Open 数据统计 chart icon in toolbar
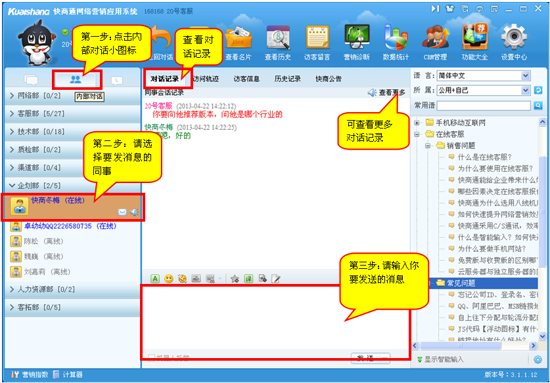Viewport: 550px width, 383px height. (x=396, y=42)
